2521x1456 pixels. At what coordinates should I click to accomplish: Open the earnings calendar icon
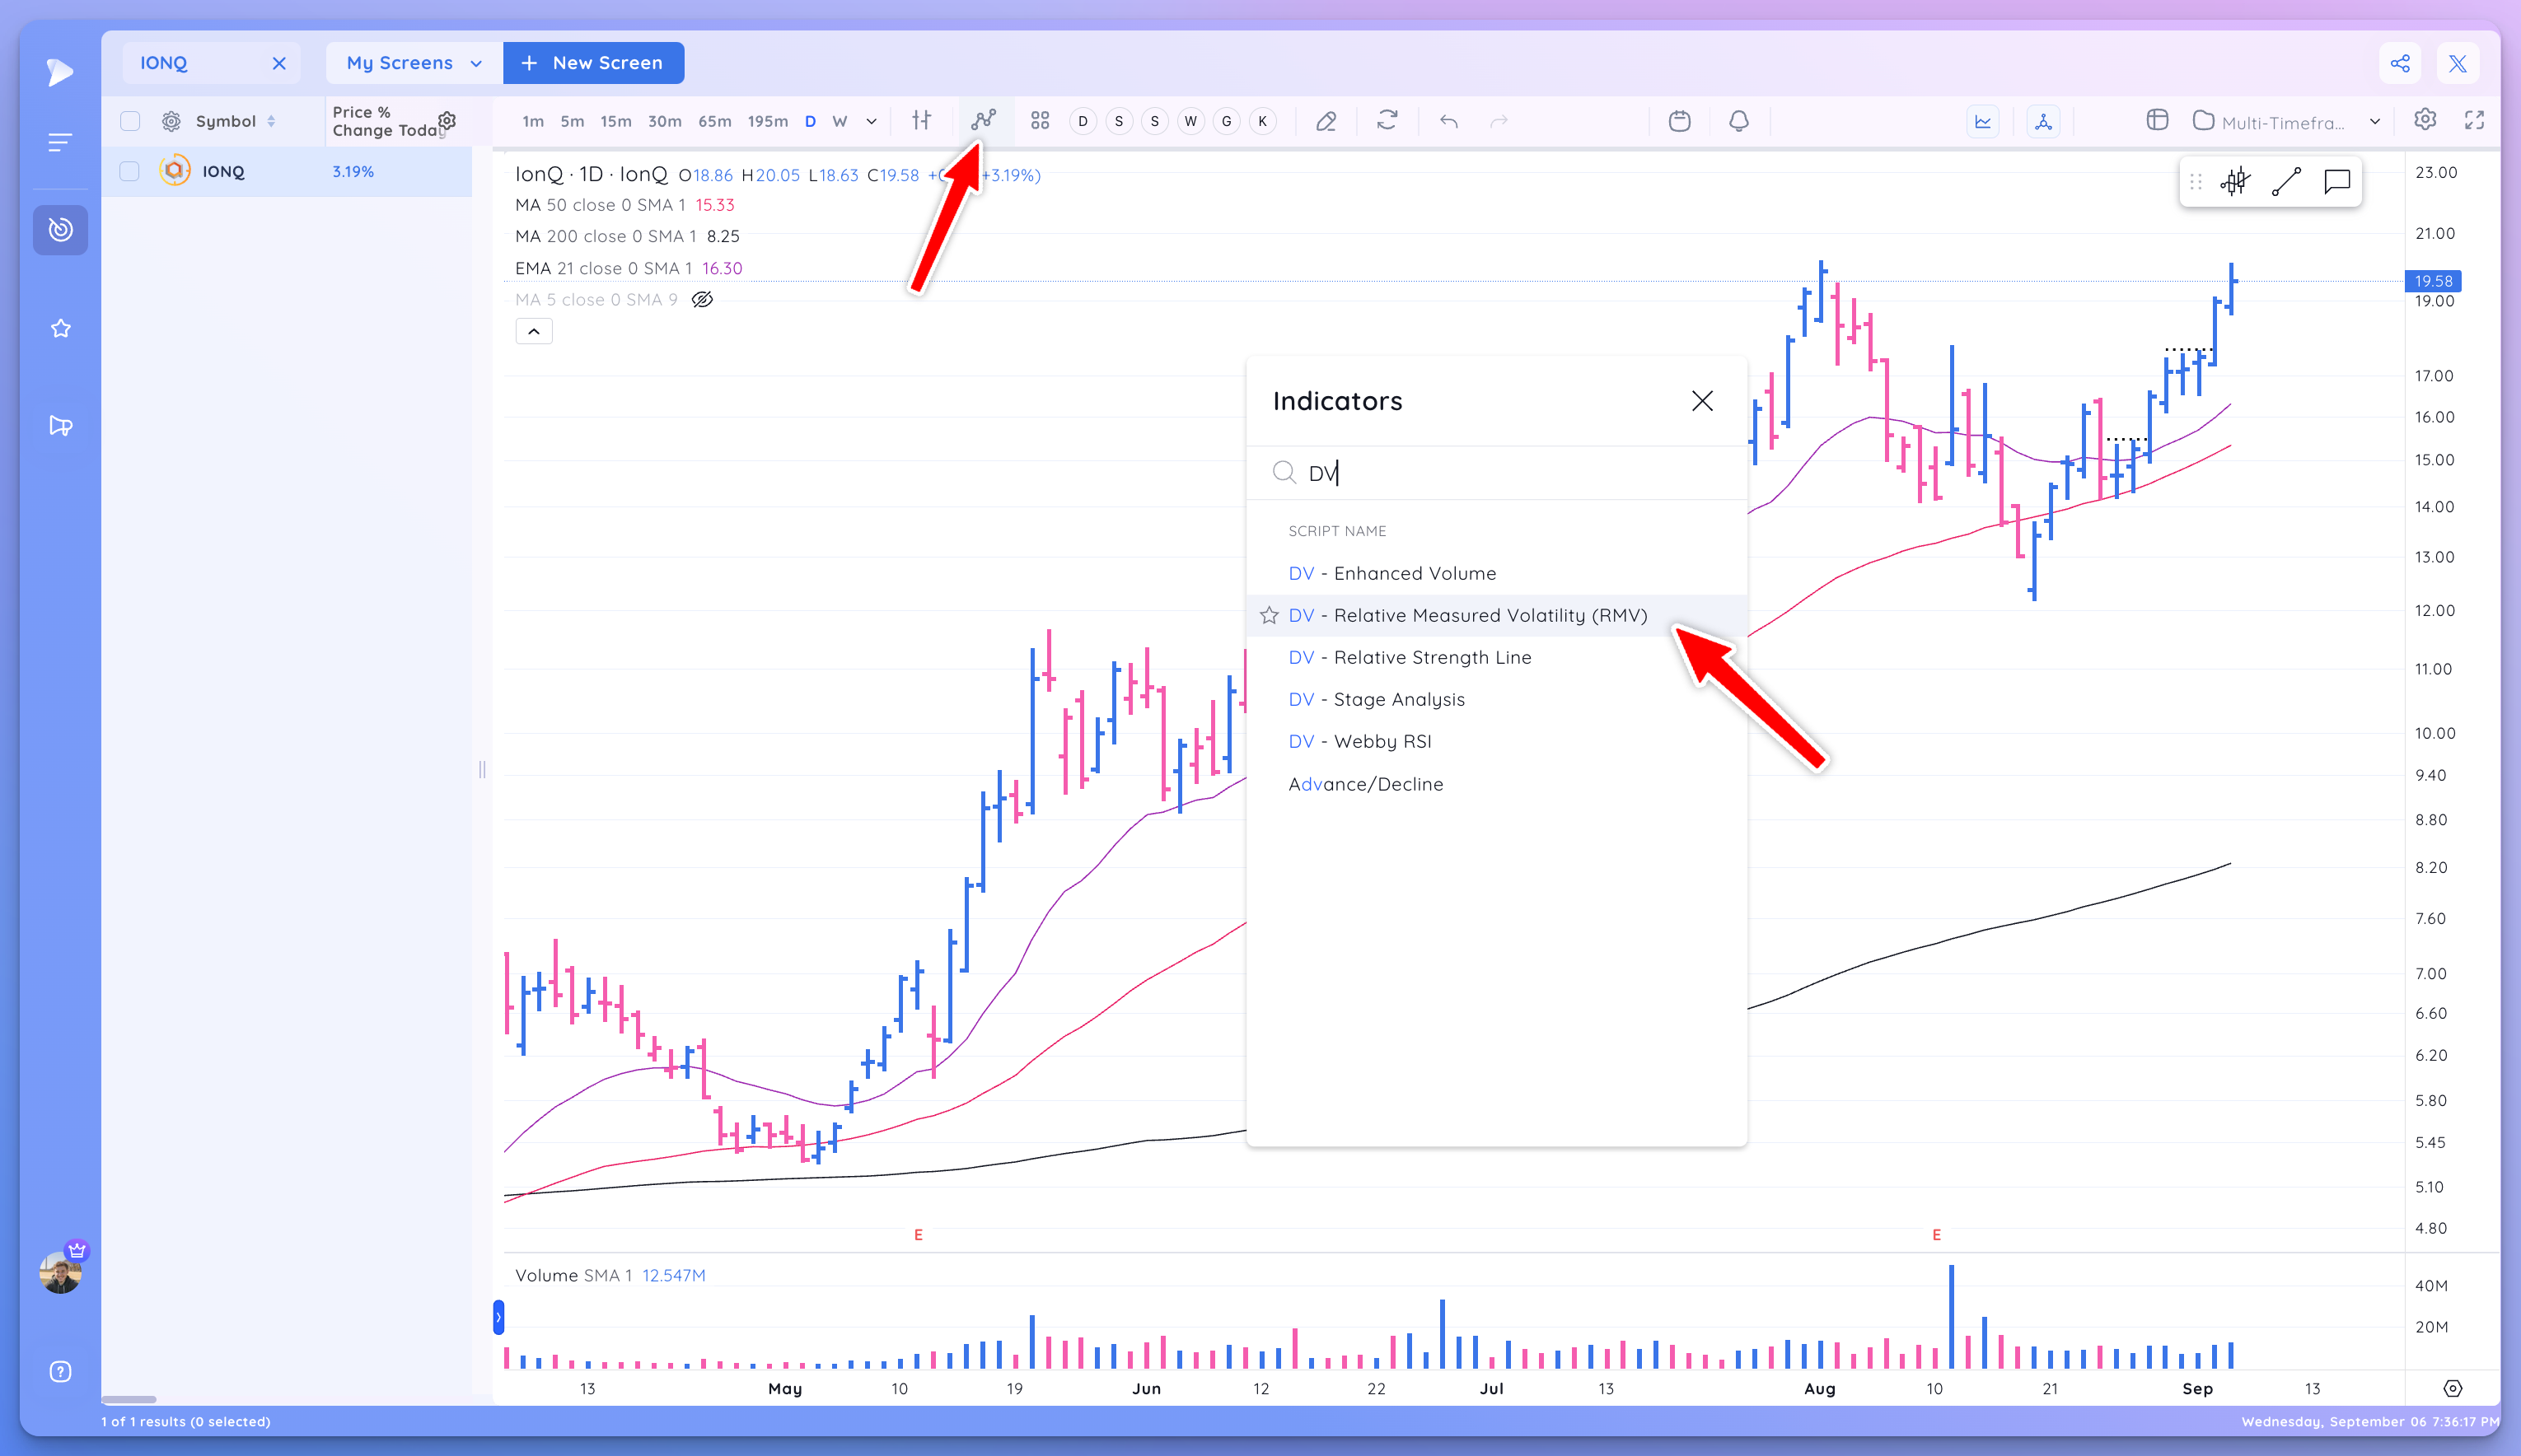[x=1679, y=120]
